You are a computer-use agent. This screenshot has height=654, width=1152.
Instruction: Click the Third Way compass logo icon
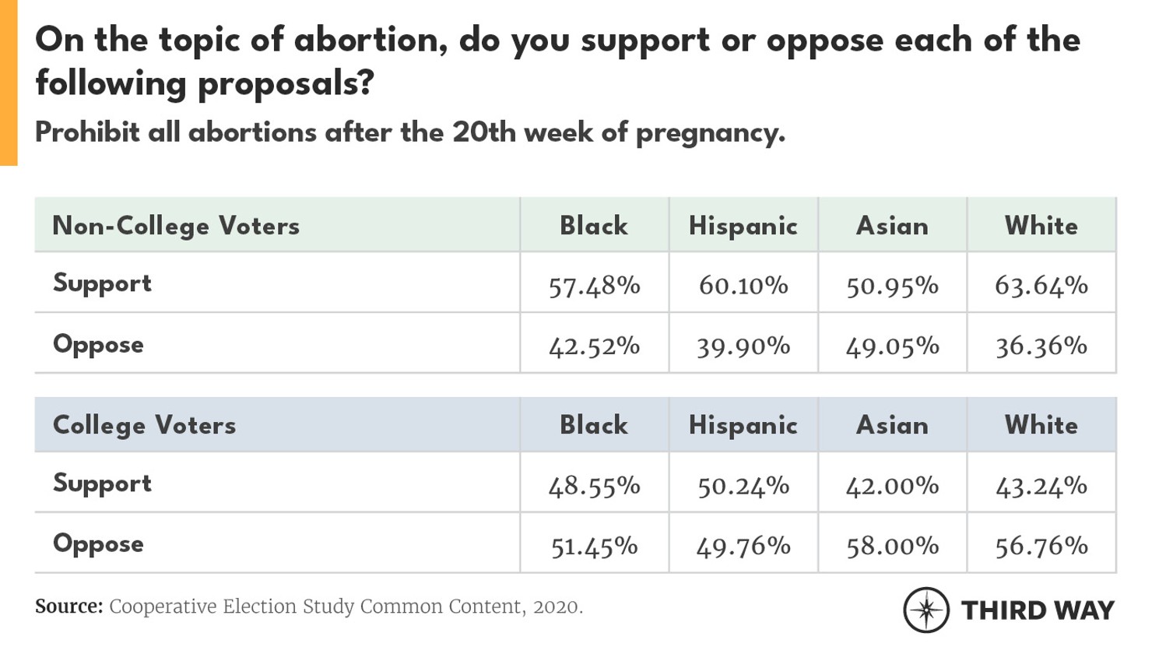pyautogui.click(x=925, y=610)
